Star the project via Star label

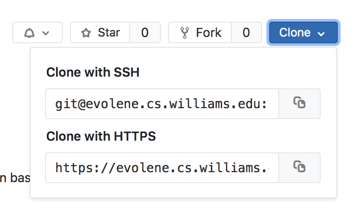coord(109,33)
